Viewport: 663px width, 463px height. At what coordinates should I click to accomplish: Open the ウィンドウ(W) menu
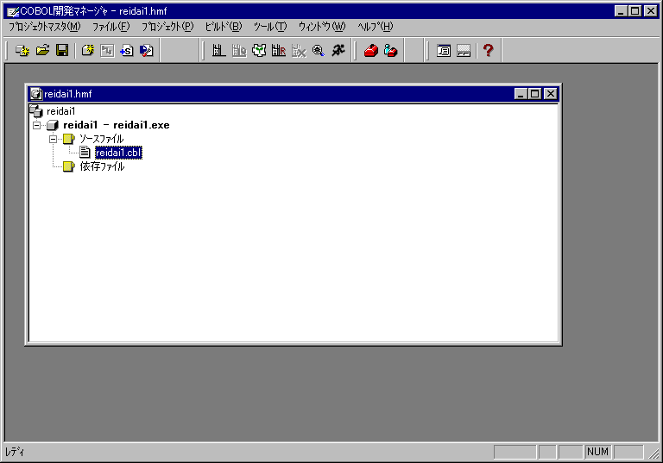click(322, 27)
